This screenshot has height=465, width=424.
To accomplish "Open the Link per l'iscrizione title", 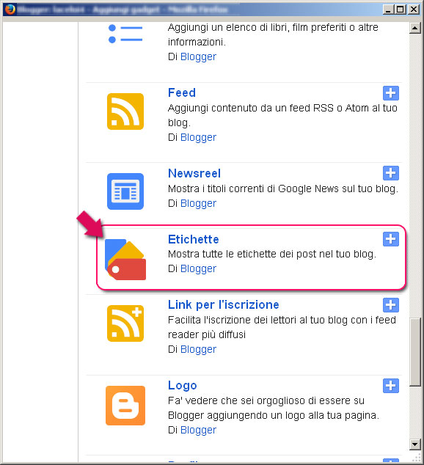I will (224, 305).
